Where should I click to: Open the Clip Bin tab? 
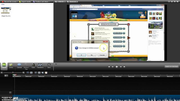[4, 66]
